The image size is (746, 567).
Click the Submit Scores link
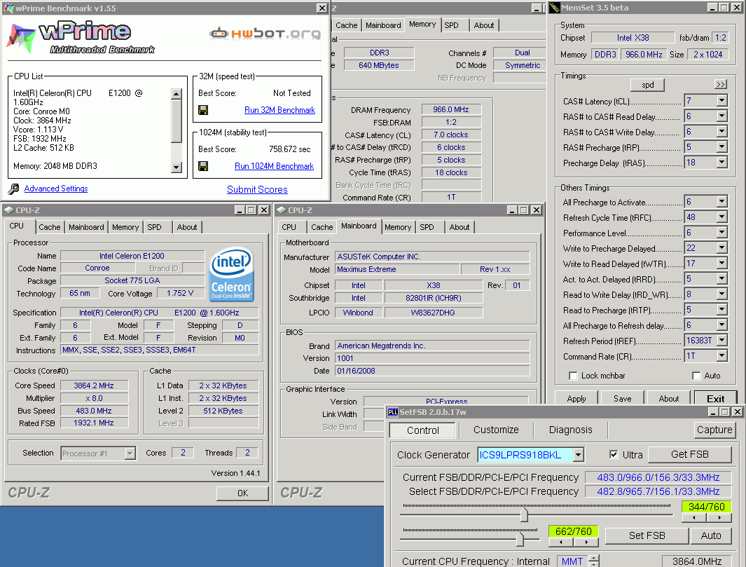pyautogui.click(x=257, y=189)
